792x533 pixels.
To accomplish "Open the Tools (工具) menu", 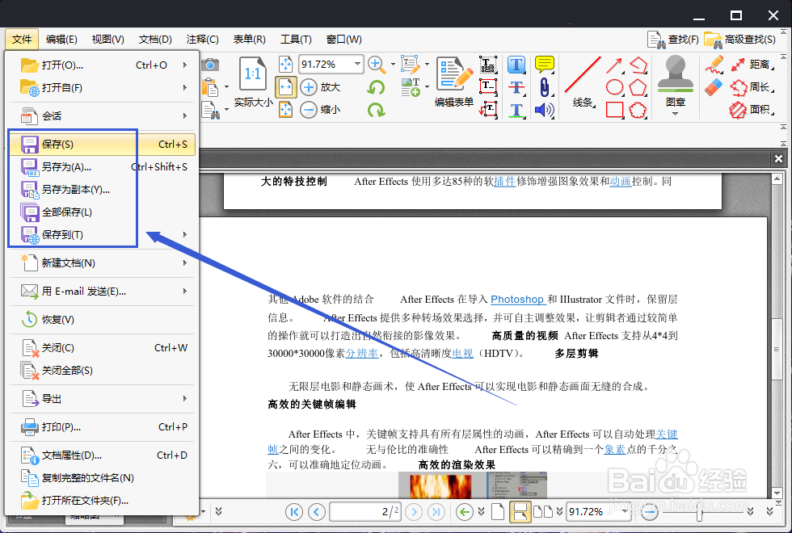I will 297,40.
